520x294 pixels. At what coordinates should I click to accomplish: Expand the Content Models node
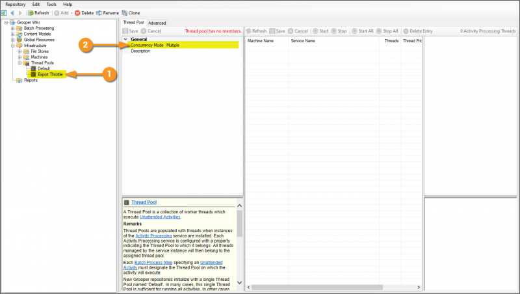[x=13, y=34]
